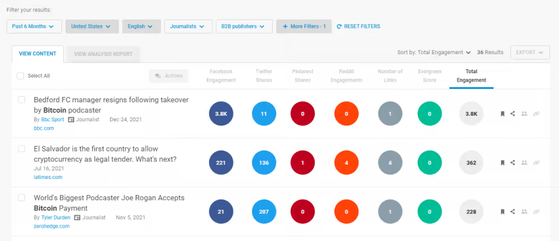Select the Bedford FC manager article checkbox

click(22, 100)
